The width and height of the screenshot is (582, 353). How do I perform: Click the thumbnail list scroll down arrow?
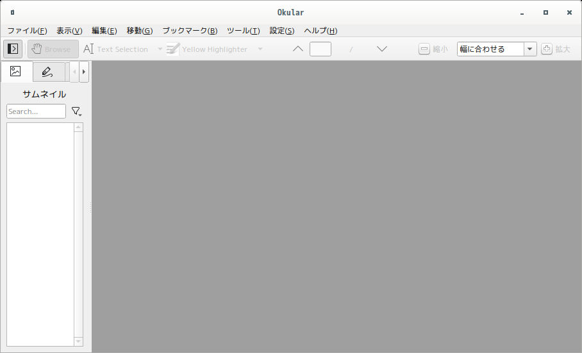[78, 341]
